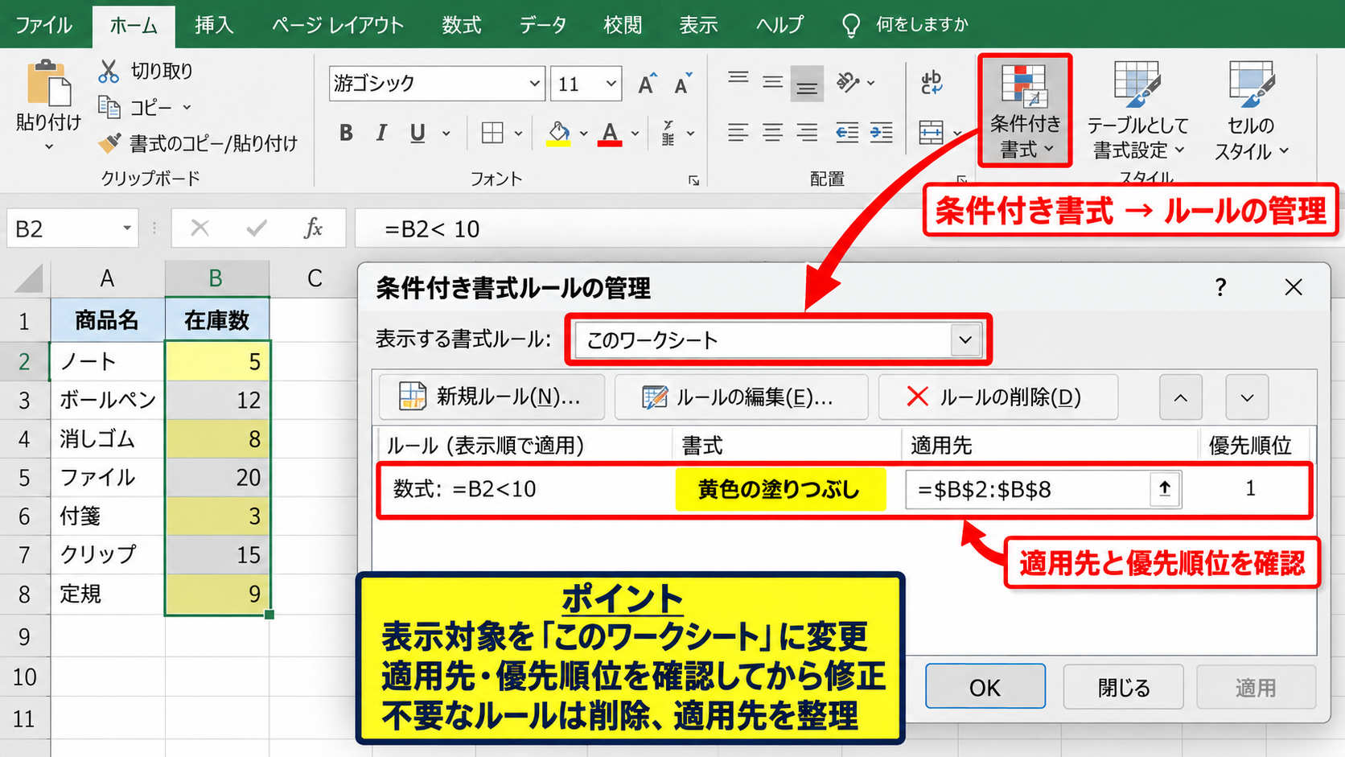Screen dimensions: 1345x757
Task: Switch to the 数式 tab
Action: pyautogui.click(x=461, y=25)
